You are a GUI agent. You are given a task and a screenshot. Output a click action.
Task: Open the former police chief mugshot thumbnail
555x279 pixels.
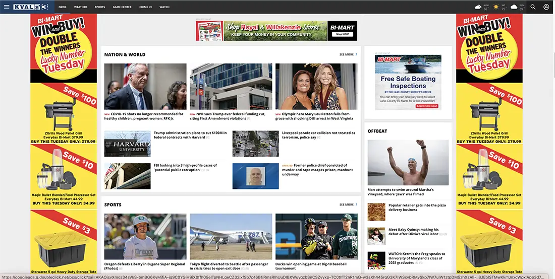point(256,176)
